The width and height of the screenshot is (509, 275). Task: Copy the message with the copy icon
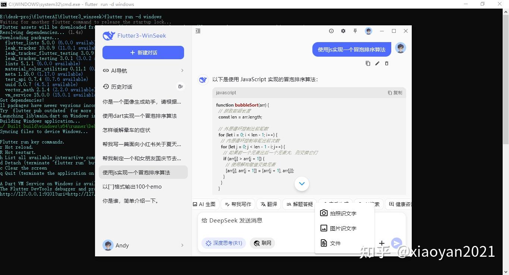(x=368, y=63)
